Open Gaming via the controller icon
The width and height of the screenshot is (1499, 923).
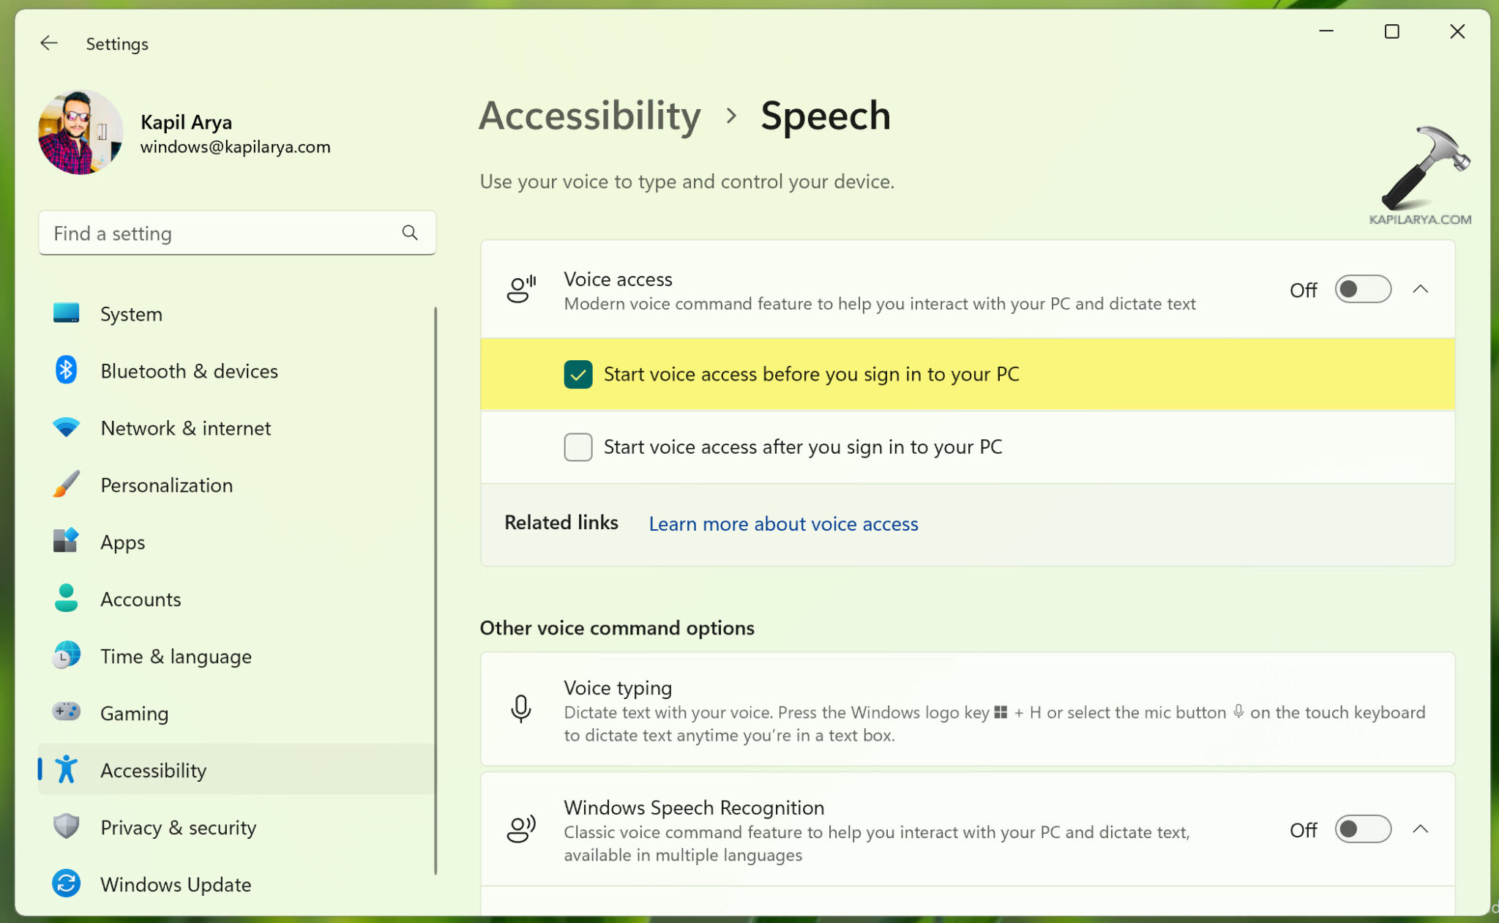(x=67, y=712)
